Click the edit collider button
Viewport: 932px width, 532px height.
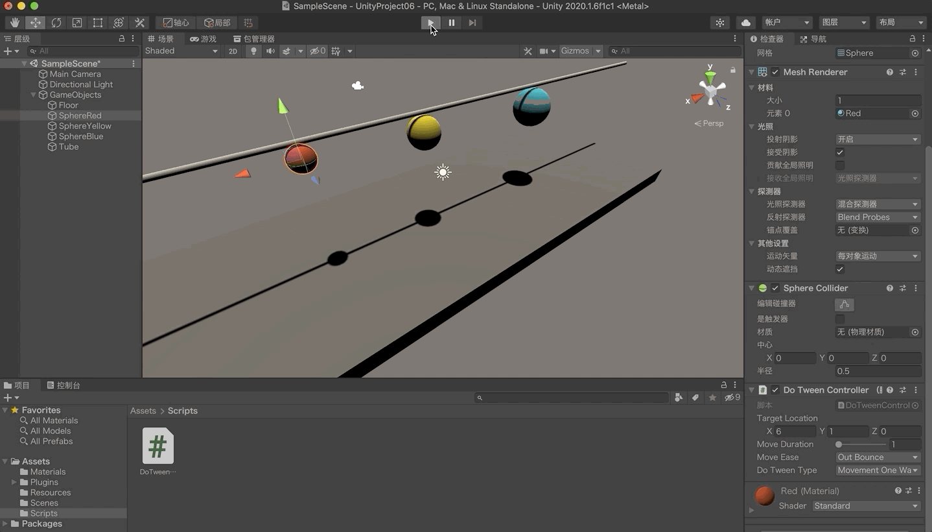click(x=844, y=304)
